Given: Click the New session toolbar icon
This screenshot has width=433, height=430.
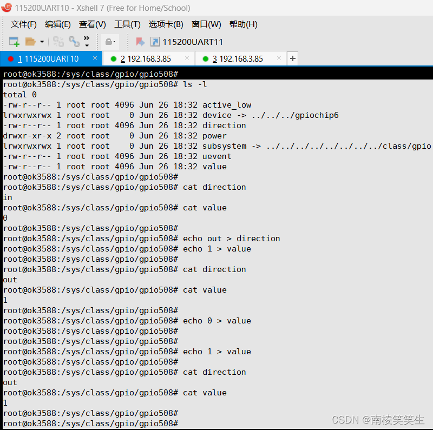Looking at the screenshot, I should [x=14, y=42].
